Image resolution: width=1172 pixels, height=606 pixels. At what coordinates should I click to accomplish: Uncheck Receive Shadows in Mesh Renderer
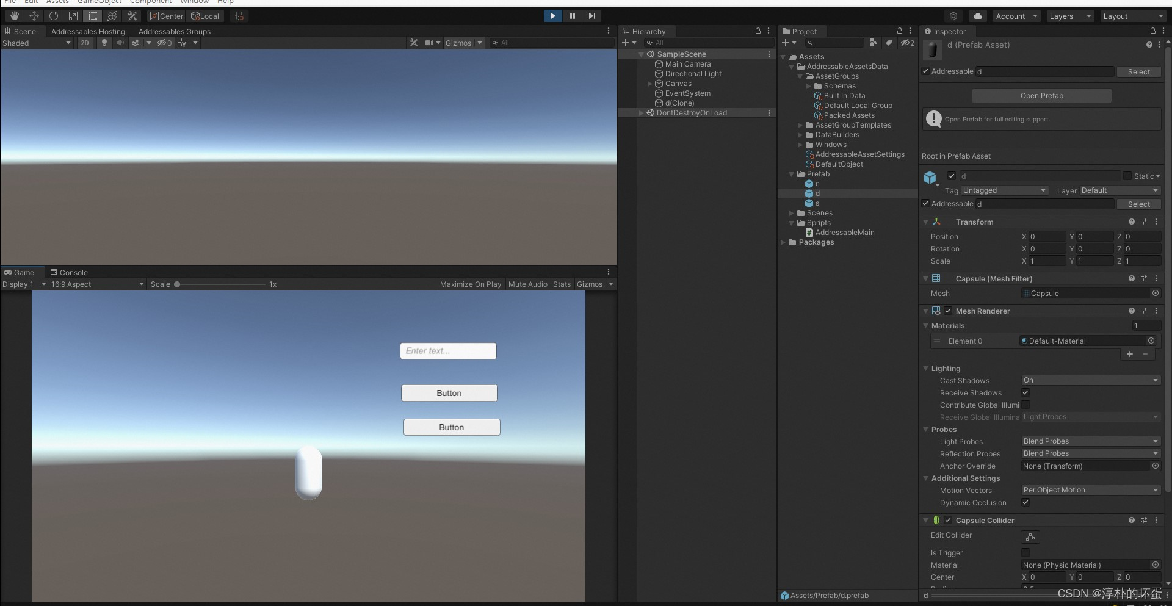[1026, 393]
